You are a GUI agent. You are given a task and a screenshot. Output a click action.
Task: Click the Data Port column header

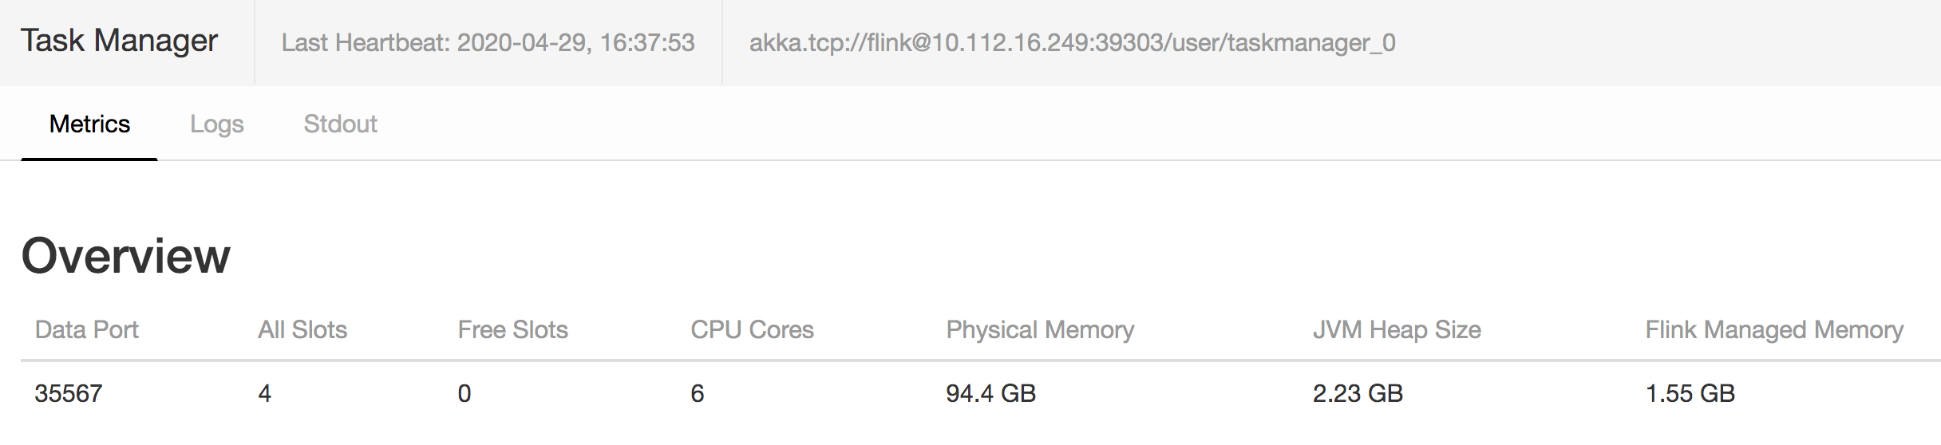tap(86, 330)
